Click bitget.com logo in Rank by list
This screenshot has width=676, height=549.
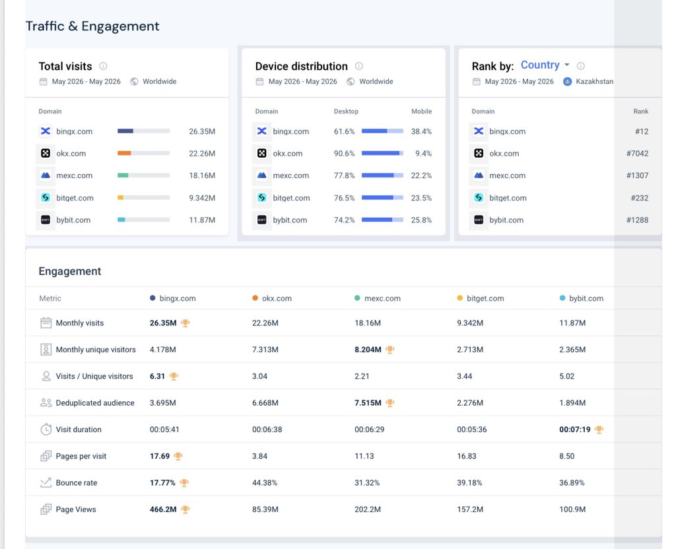[x=479, y=197]
